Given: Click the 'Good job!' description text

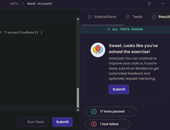Looking at the screenshot, I should [x=134, y=68].
